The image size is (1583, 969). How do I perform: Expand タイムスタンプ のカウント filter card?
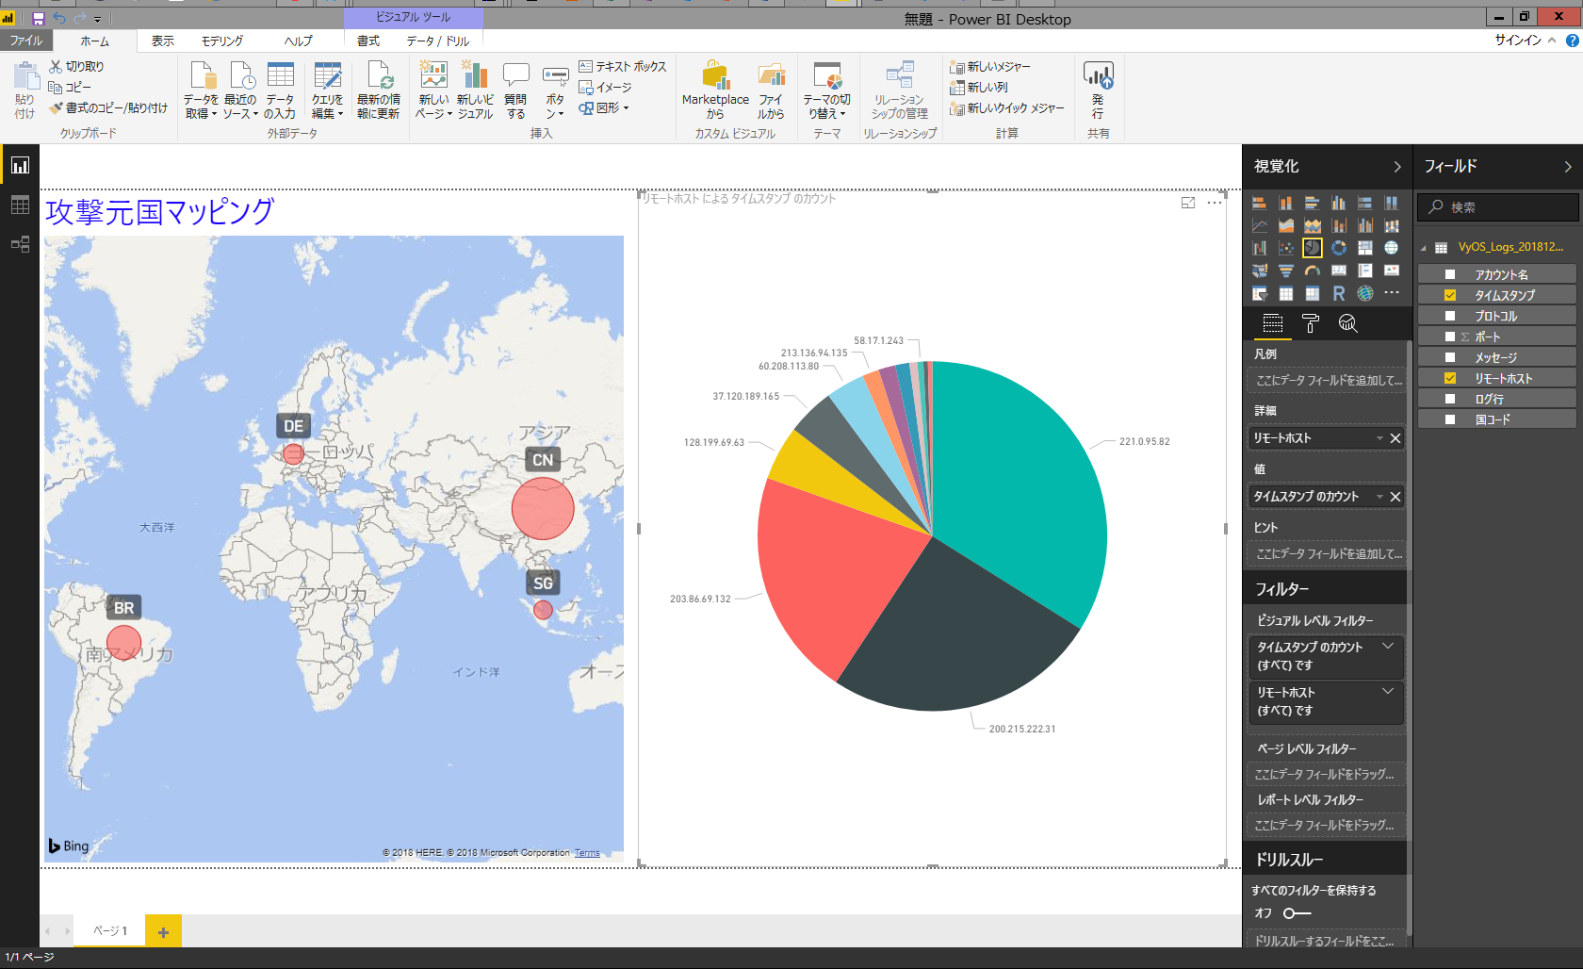click(x=1388, y=647)
